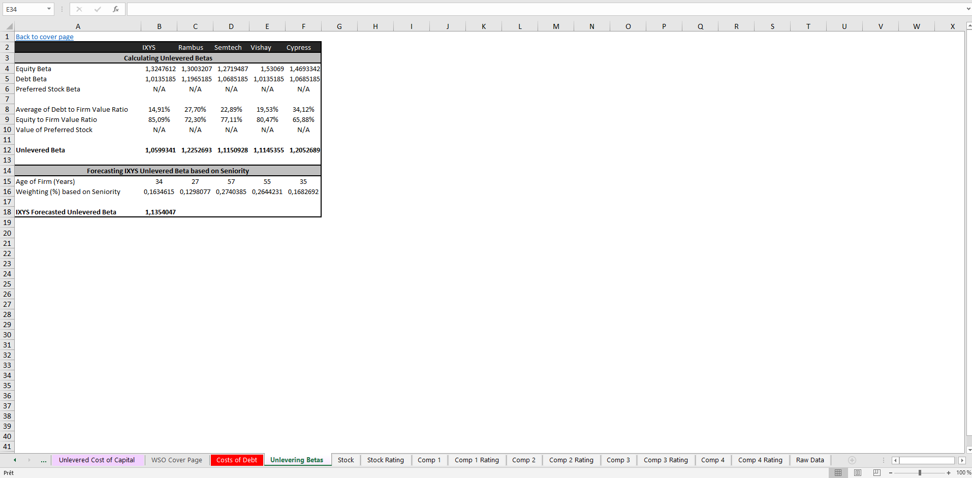The width and height of the screenshot is (972, 478).
Task: Open the Comp 1 Rating sheet tab
Action: [477, 460]
